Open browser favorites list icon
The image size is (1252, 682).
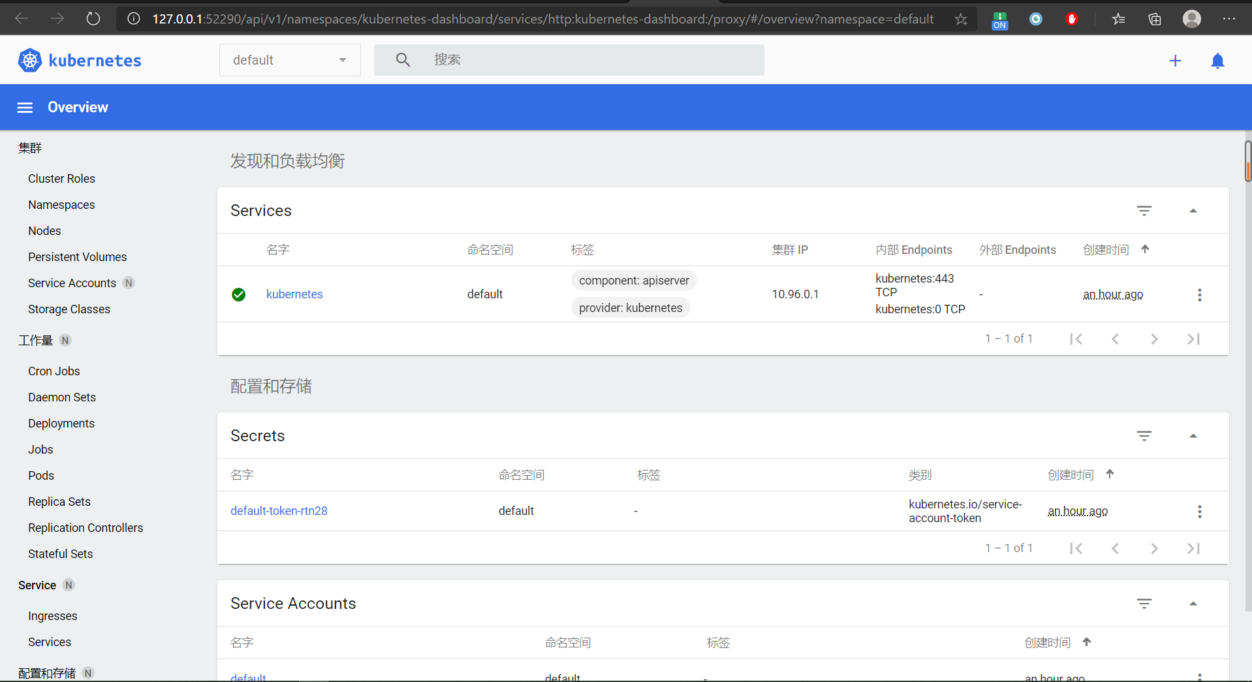(1118, 19)
